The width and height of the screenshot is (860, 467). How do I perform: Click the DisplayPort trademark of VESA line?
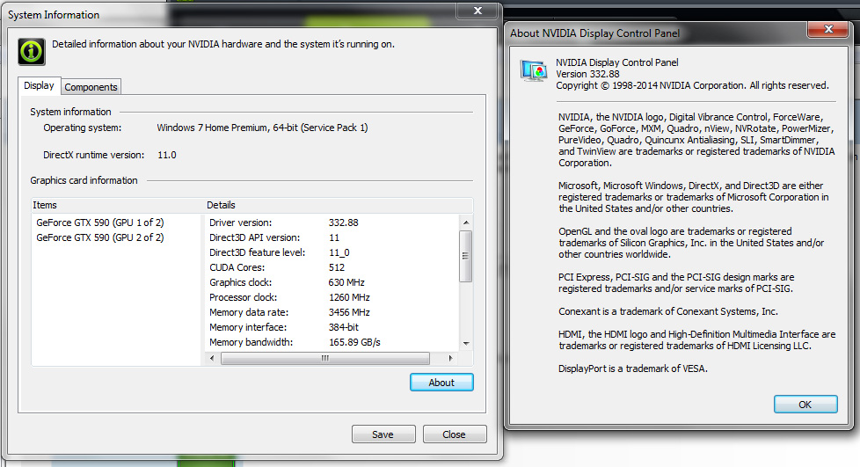coord(633,368)
